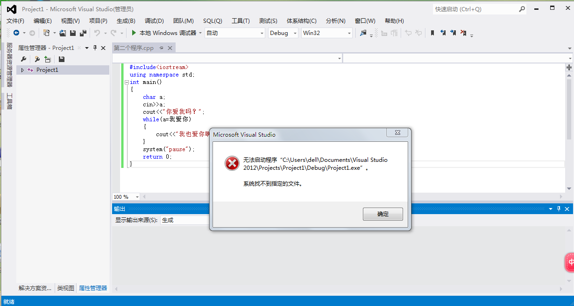The width and height of the screenshot is (574, 306).
Task: Toggle auto-hide pin of property manager panel
Action: click(x=95, y=48)
